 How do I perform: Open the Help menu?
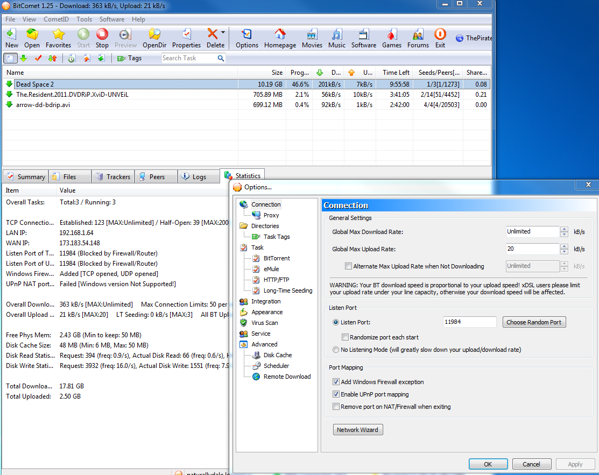138,19
